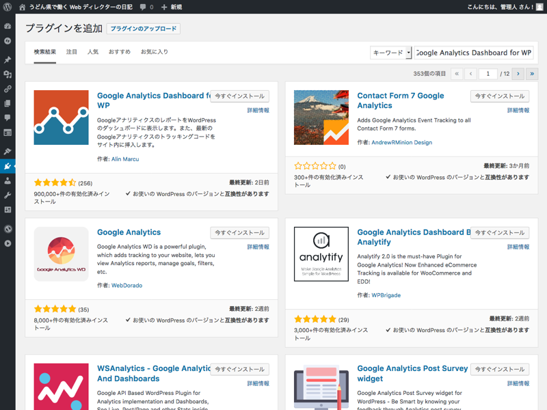This screenshot has height=410, width=547.
Task: Open the plain Google Analytics plugin title
Action: click(x=129, y=232)
